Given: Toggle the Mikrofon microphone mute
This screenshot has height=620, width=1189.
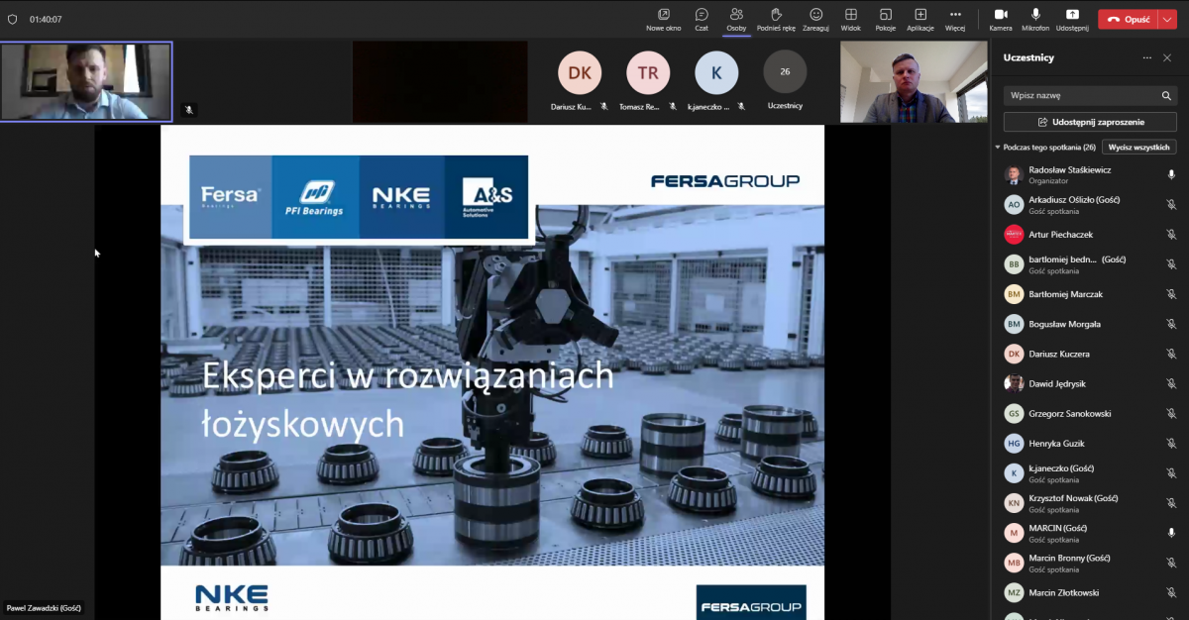Looking at the screenshot, I should (1035, 19).
